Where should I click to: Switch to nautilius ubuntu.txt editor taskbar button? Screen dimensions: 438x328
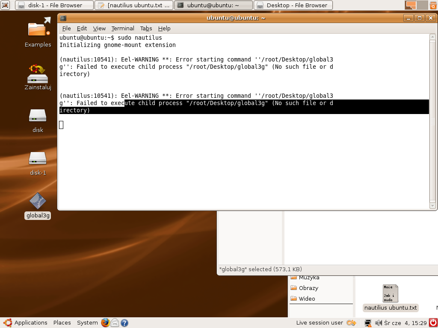point(134,5)
